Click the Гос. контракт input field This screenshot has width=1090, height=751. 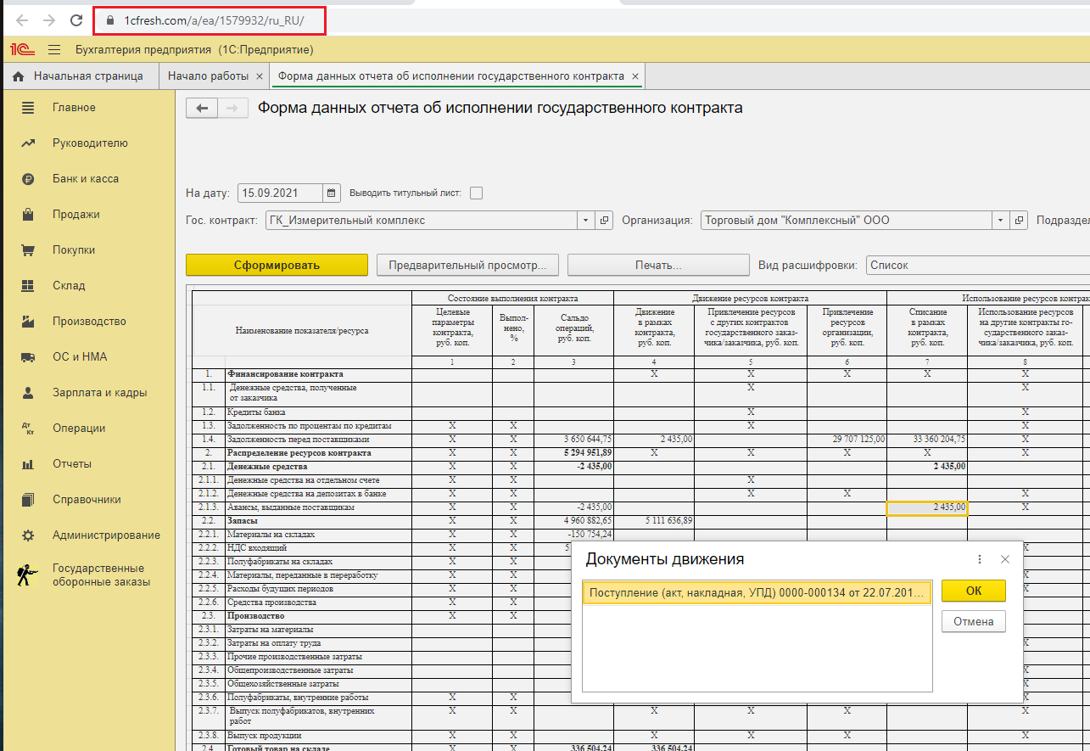[422, 221]
